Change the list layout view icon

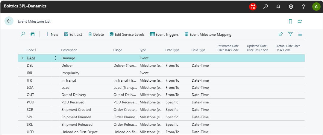click(x=300, y=34)
